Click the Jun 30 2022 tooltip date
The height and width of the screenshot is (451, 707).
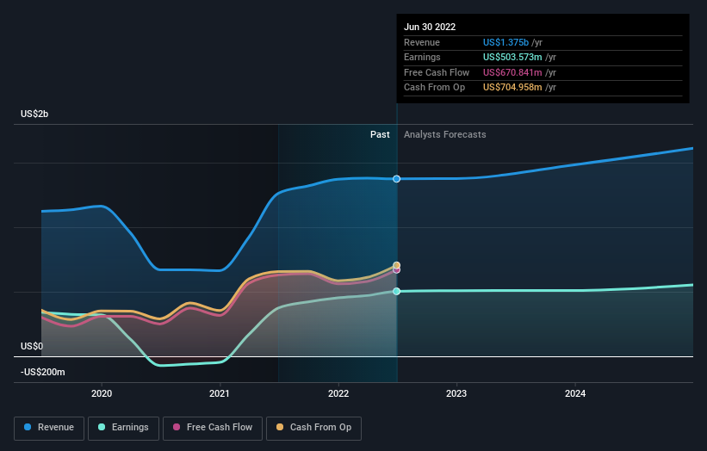[430, 27]
